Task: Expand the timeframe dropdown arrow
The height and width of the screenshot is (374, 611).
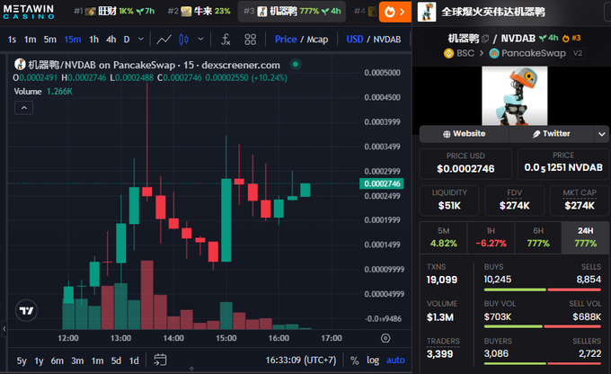Action: (141, 39)
